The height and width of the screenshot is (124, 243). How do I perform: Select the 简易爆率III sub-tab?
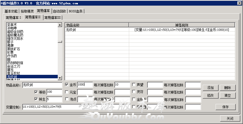click(x=53, y=18)
